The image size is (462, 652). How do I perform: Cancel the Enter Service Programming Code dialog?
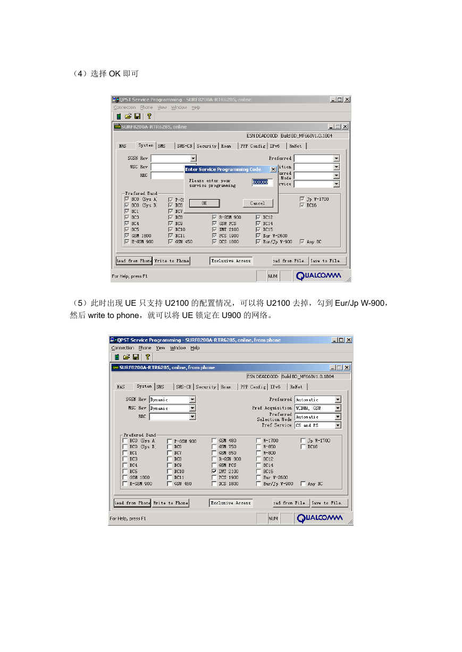pyautogui.click(x=257, y=203)
